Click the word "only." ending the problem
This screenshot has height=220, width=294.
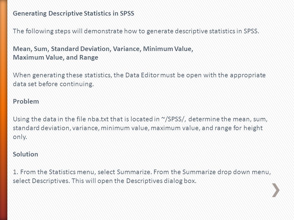click(x=20, y=137)
